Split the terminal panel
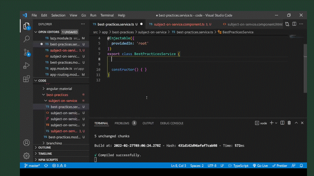This screenshot has width=314, height=176. (282, 123)
